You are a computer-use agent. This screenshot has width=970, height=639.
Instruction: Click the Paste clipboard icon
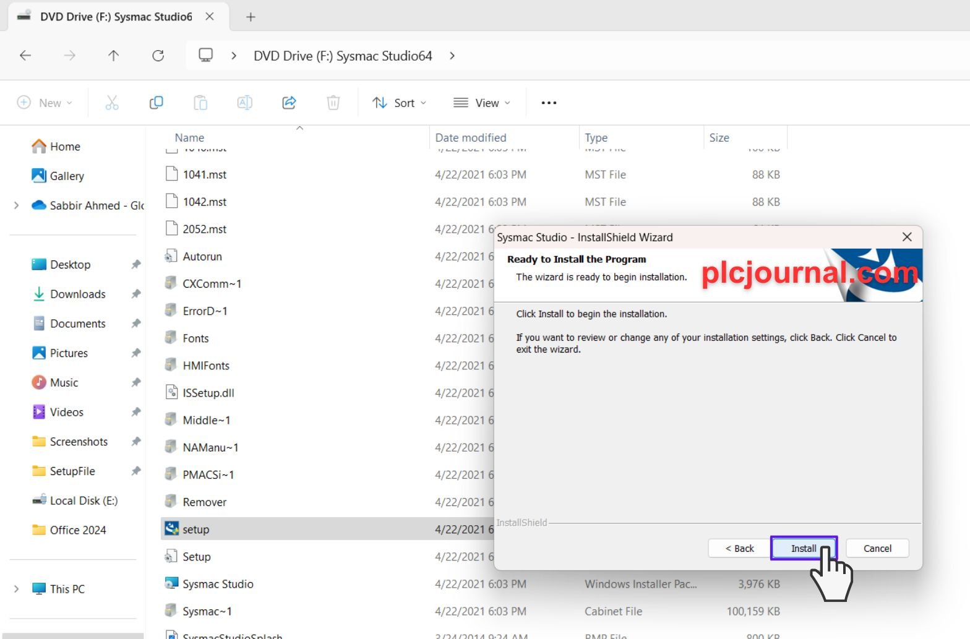point(200,103)
